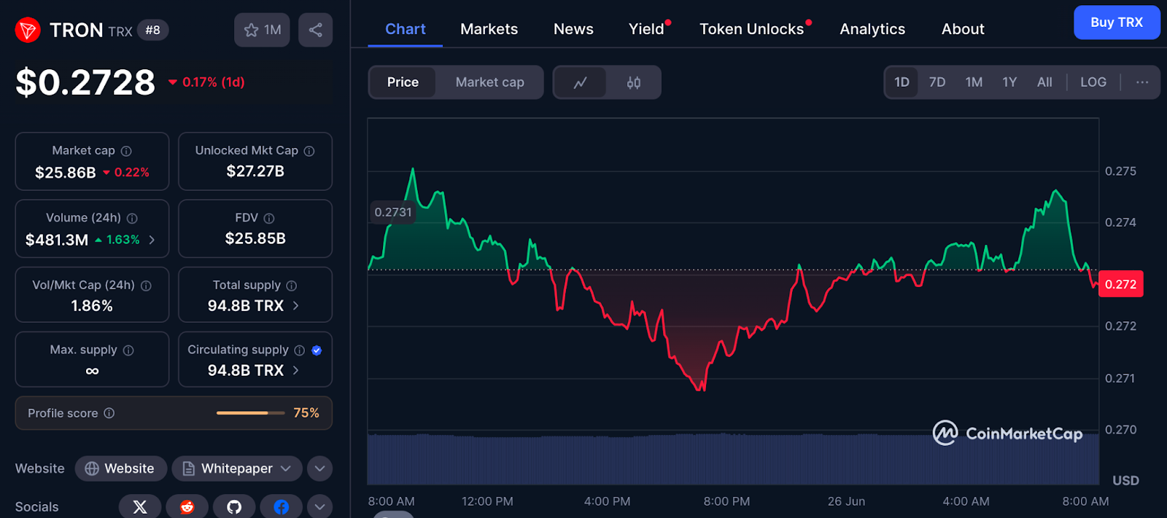
Task: Expand more socials chevron
Action: [319, 506]
